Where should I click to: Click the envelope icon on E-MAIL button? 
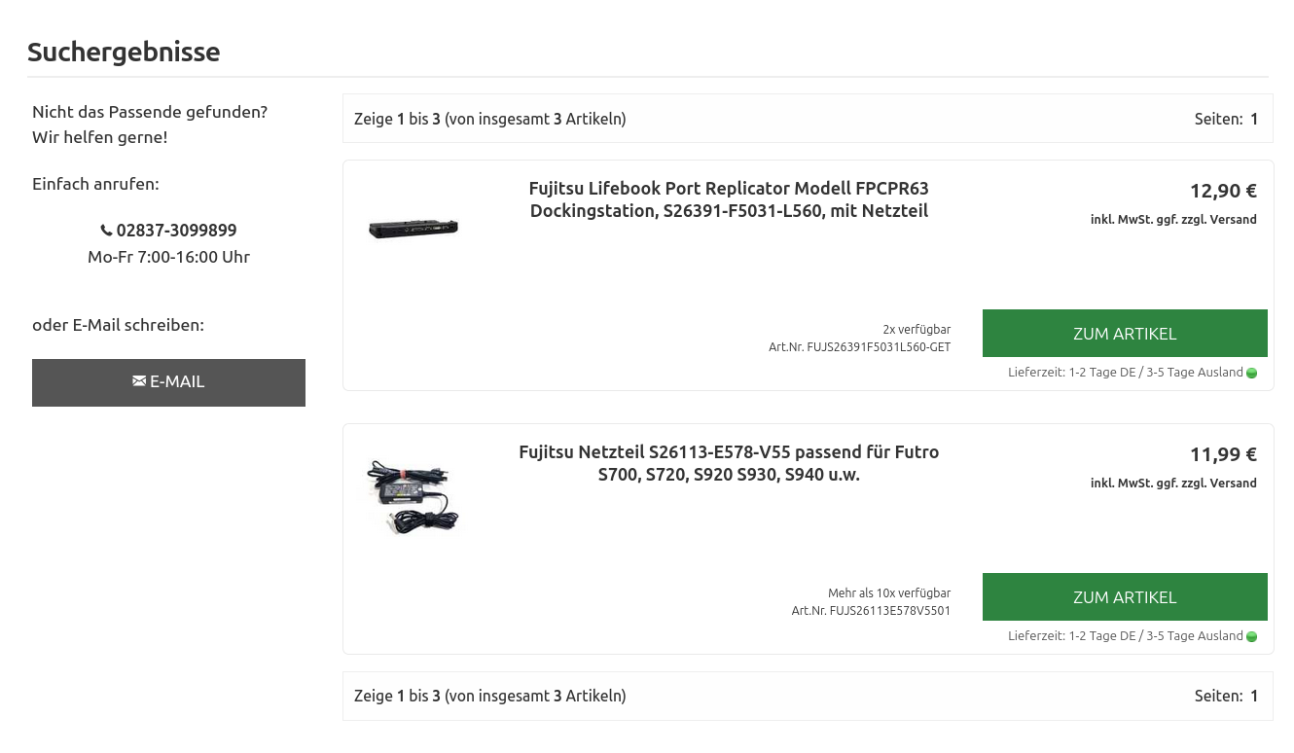[138, 381]
